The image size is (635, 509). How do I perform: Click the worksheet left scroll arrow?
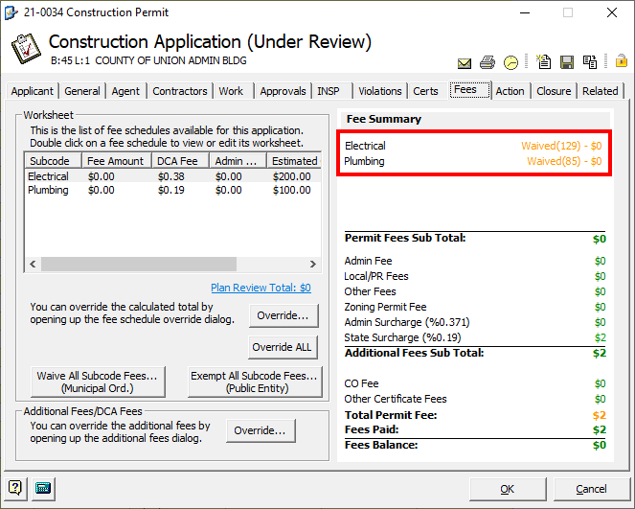tap(33, 264)
